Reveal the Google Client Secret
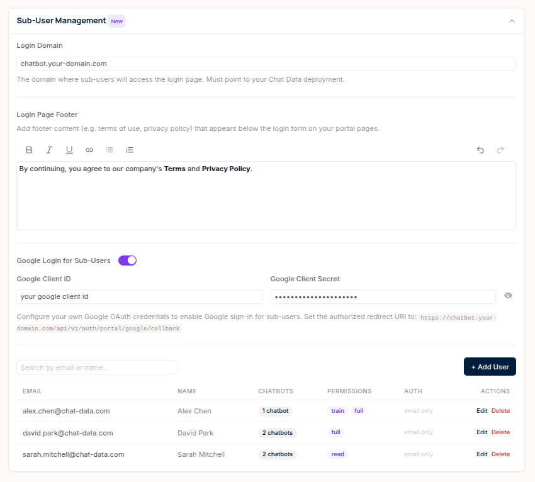This screenshot has width=535, height=482. 508,295
